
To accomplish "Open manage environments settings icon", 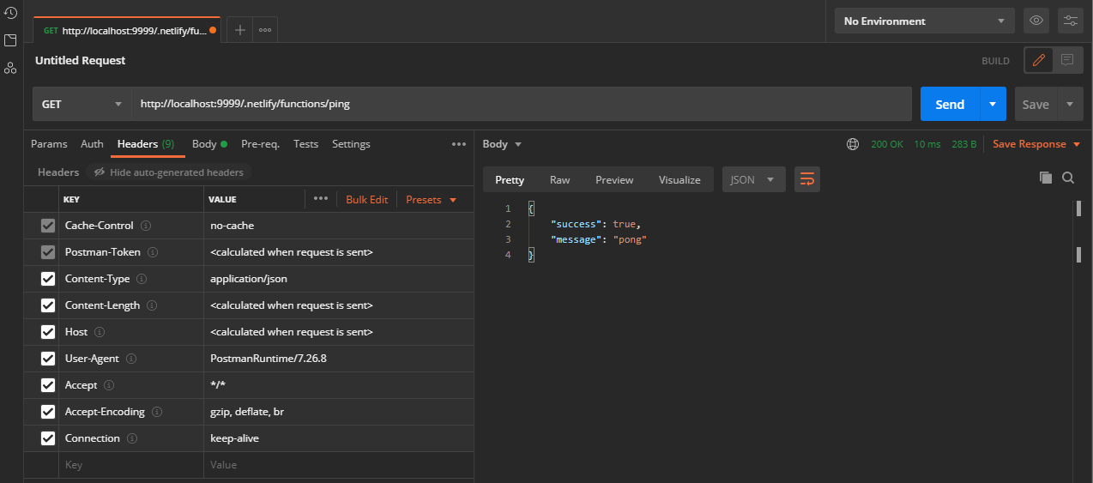I will click(1071, 21).
